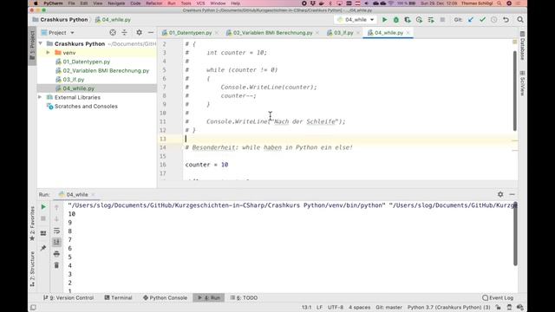
Task: Click stop icon in Run panel sidebar
Action: pyautogui.click(x=43, y=218)
